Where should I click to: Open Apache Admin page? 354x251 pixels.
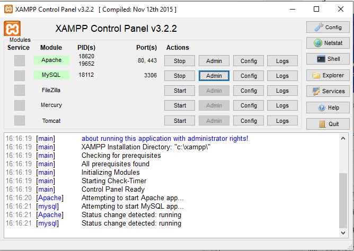pyautogui.click(x=214, y=61)
